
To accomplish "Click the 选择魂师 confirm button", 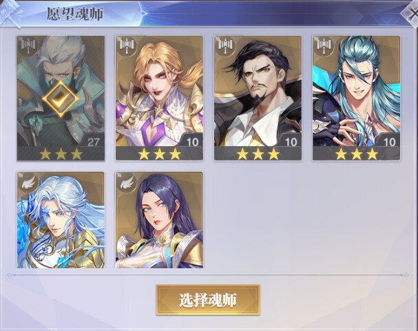I will (x=208, y=300).
